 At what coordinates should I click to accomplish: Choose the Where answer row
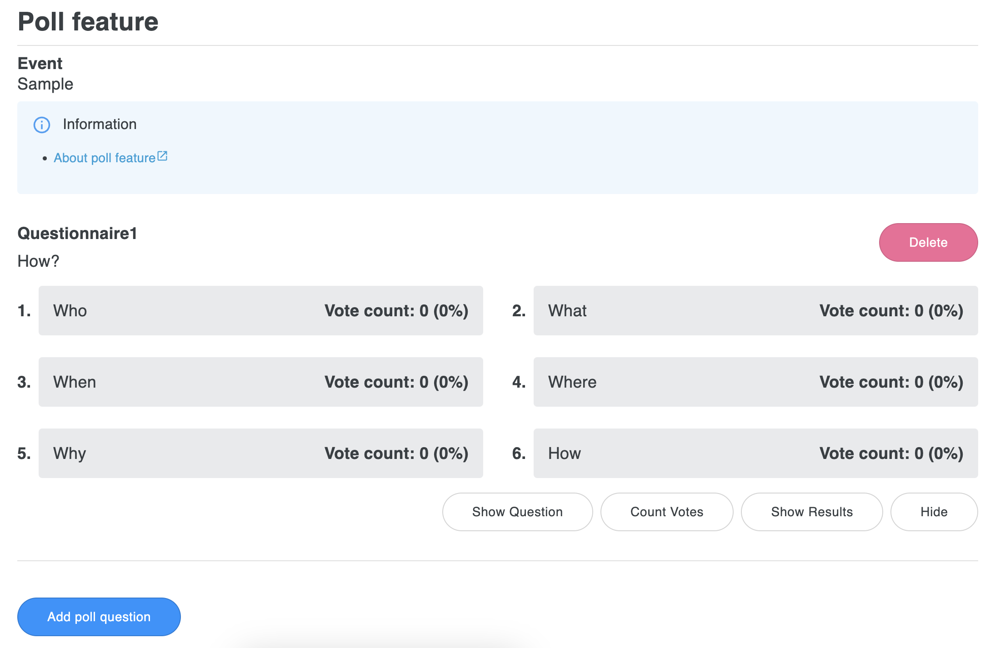755,382
